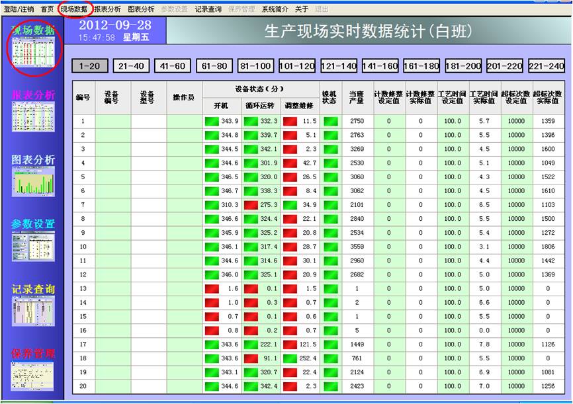573x404 pixels.
Task: Show devices 101-120
Action: click(x=297, y=66)
